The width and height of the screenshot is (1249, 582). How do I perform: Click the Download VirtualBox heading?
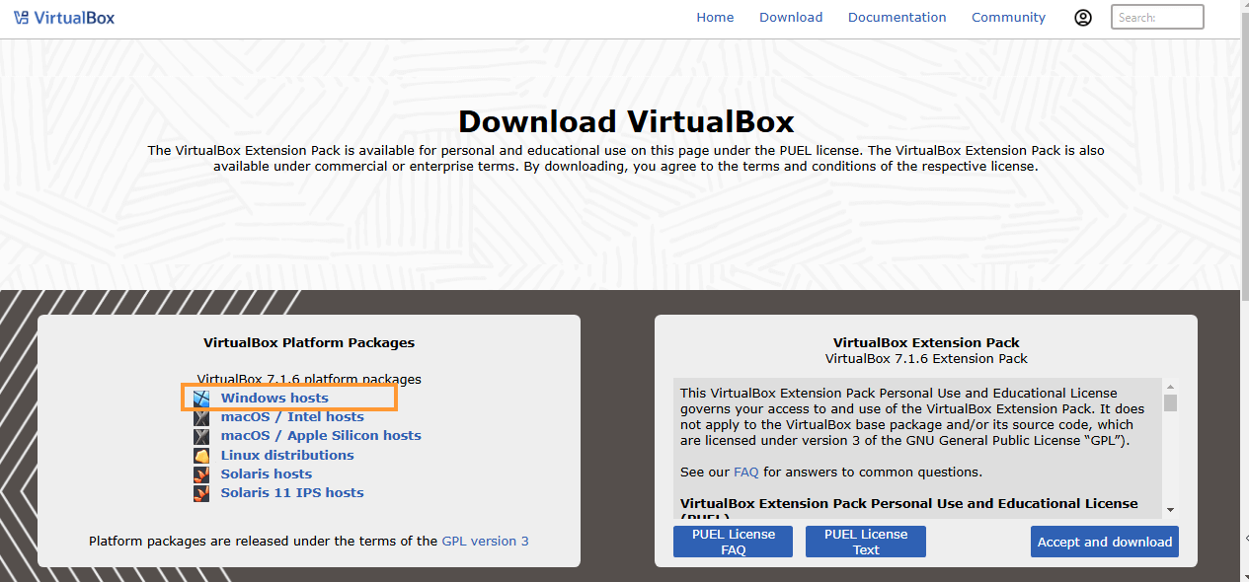pos(626,122)
